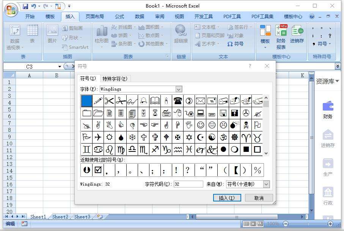The height and width of the screenshot is (231, 344).
Task: Undo the last action in Quick Access
Action: (34, 6)
